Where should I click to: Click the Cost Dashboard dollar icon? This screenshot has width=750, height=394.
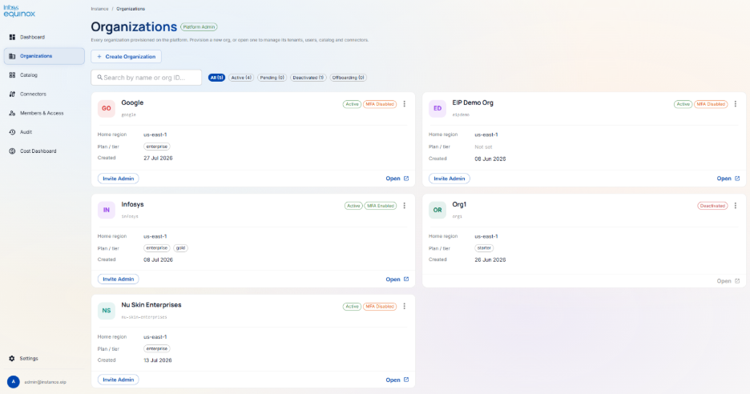12,151
